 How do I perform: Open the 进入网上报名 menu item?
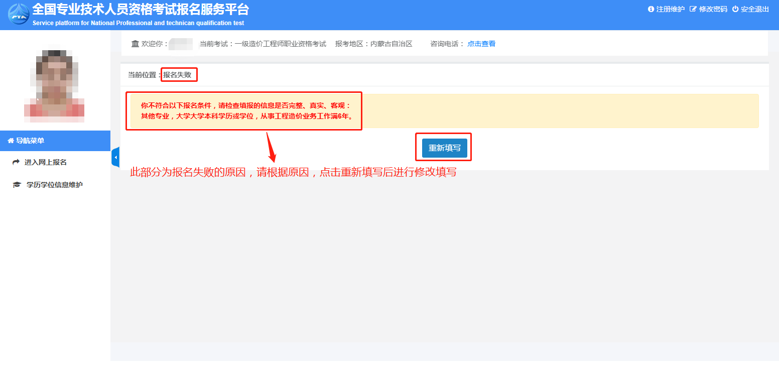(46, 162)
